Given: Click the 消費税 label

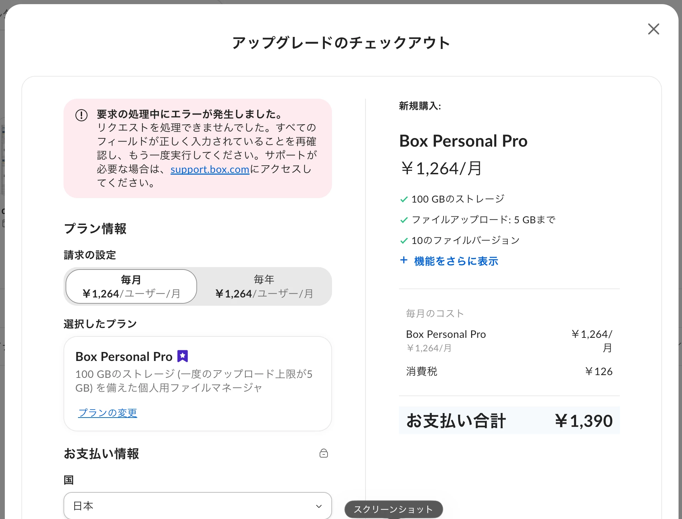Looking at the screenshot, I should click(422, 371).
